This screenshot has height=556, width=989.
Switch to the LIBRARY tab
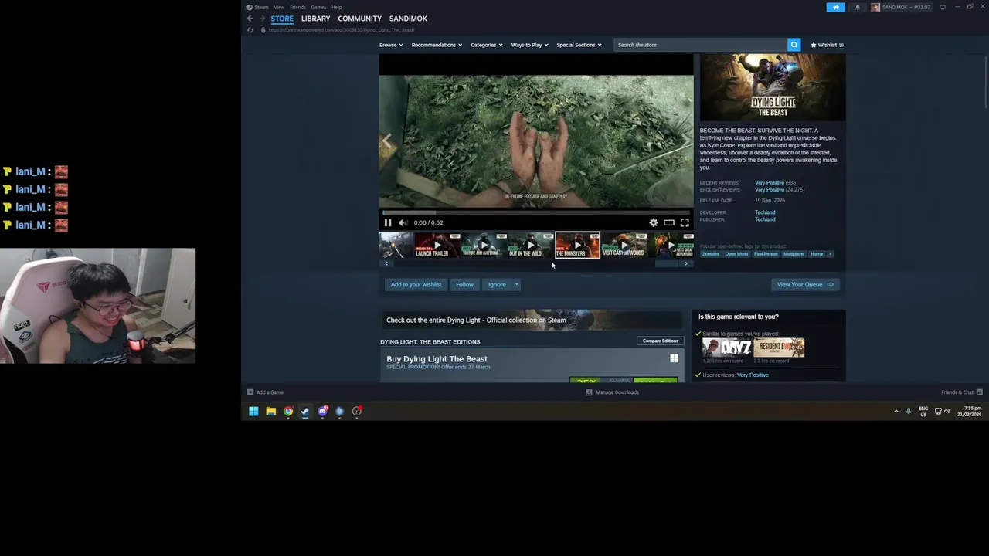[315, 19]
